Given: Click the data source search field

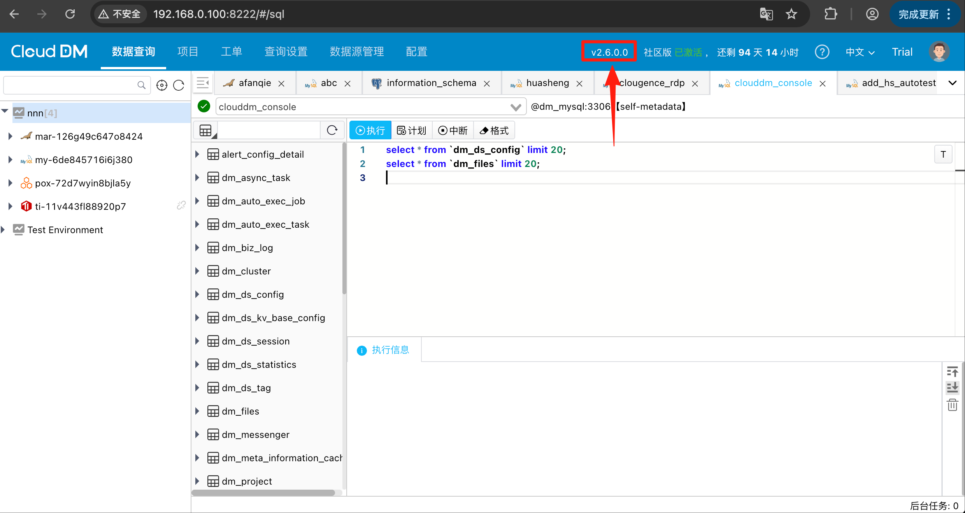Looking at the screenshot, I should [70, 85].
